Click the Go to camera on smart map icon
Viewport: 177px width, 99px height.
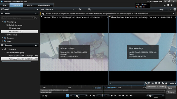(x=146, y=83)
